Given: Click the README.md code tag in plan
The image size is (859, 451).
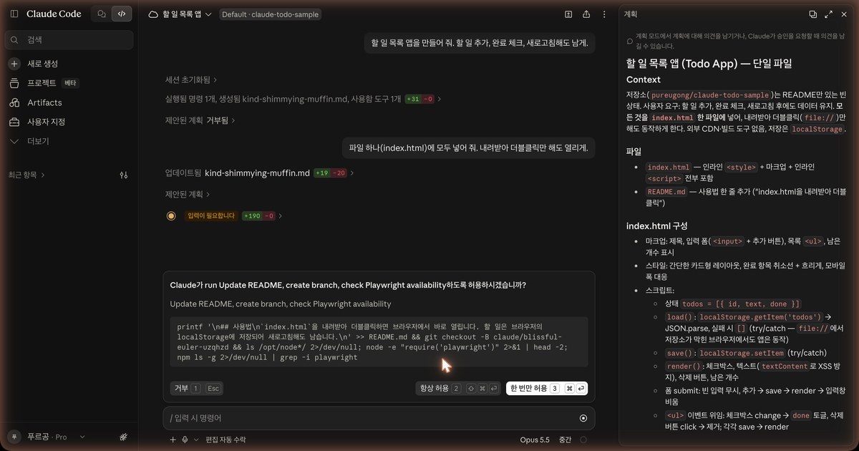Looking at the screenshot, I should (666, 192).
